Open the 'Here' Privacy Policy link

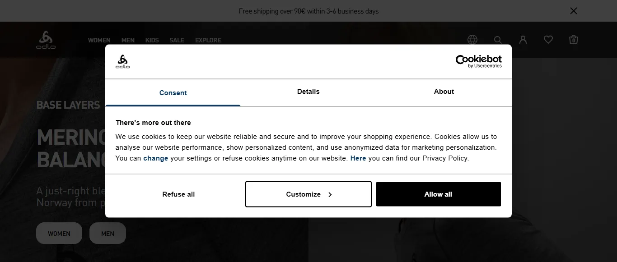(358, 158)
